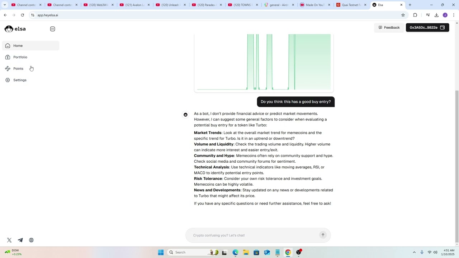
Task: Open Home in sidebar
Action: click(x=30, y=46)
